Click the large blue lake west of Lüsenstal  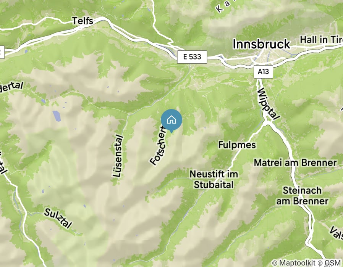57,116
